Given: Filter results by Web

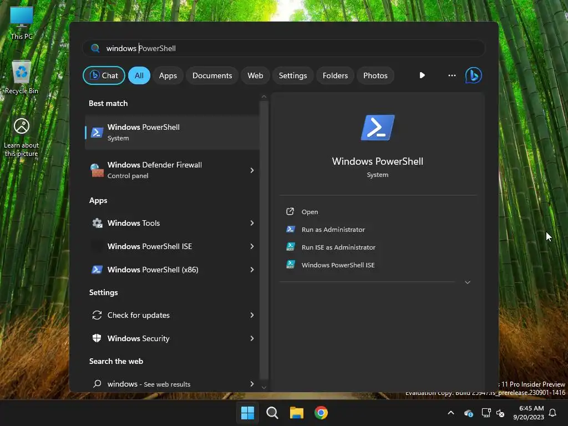Looking at the screenshot, I should coord(255,75).
